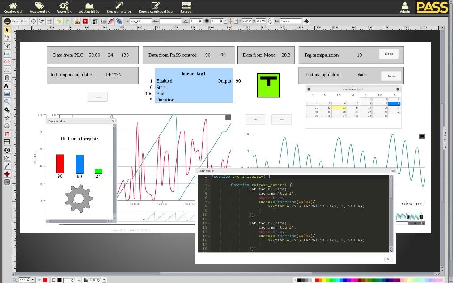Click the rotation angle input field
The image size is (453, 283).
(195, 21)
